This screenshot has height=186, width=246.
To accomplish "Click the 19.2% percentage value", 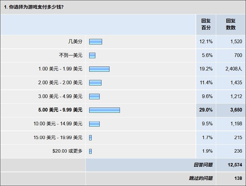I will pyautogui.click(x=206, y=69).
